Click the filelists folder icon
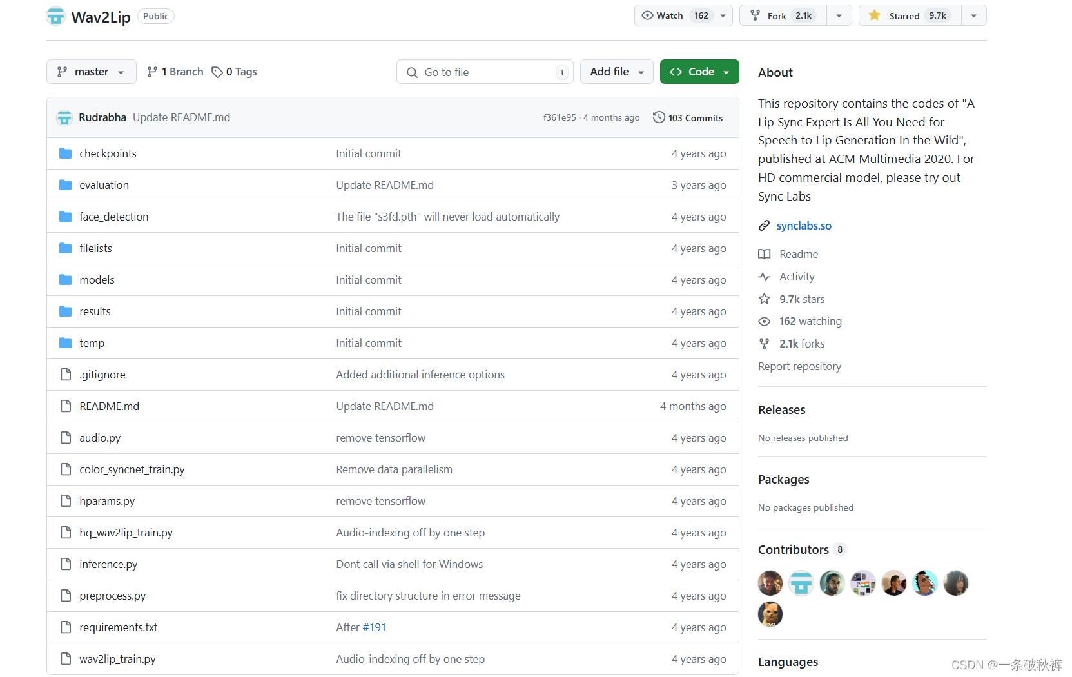Viewport: 1072px width, 677px height. (65, 248)
